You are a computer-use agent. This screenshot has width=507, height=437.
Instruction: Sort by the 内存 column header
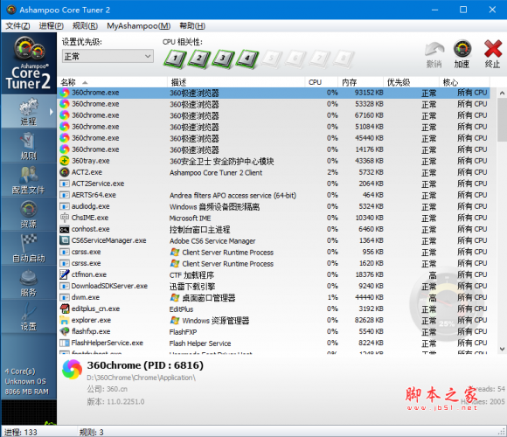[x=360, y=82]
